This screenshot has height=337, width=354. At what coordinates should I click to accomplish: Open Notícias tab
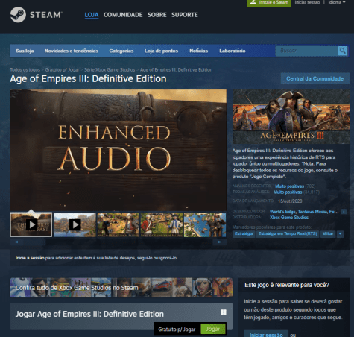click(x=199, y=51)
